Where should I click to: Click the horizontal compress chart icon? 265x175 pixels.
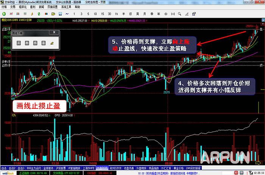pyautogui.click(x=166, y=14)
